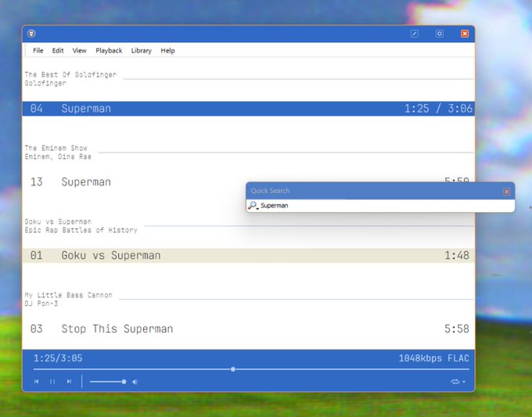Select track 01 Goku vs Superman
532x417 pixels.
(248, 256)
